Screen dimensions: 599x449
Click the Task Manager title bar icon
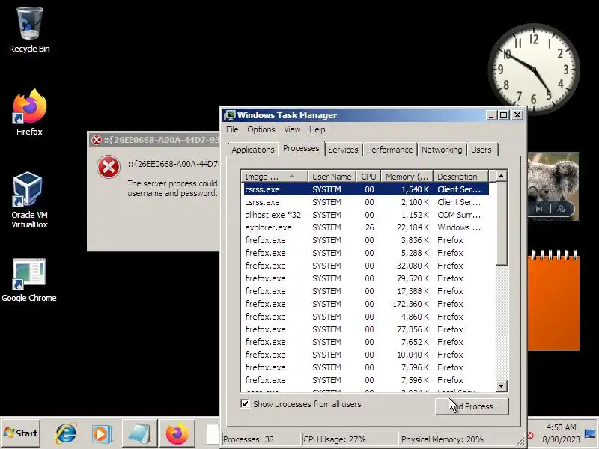coord(230,115)
